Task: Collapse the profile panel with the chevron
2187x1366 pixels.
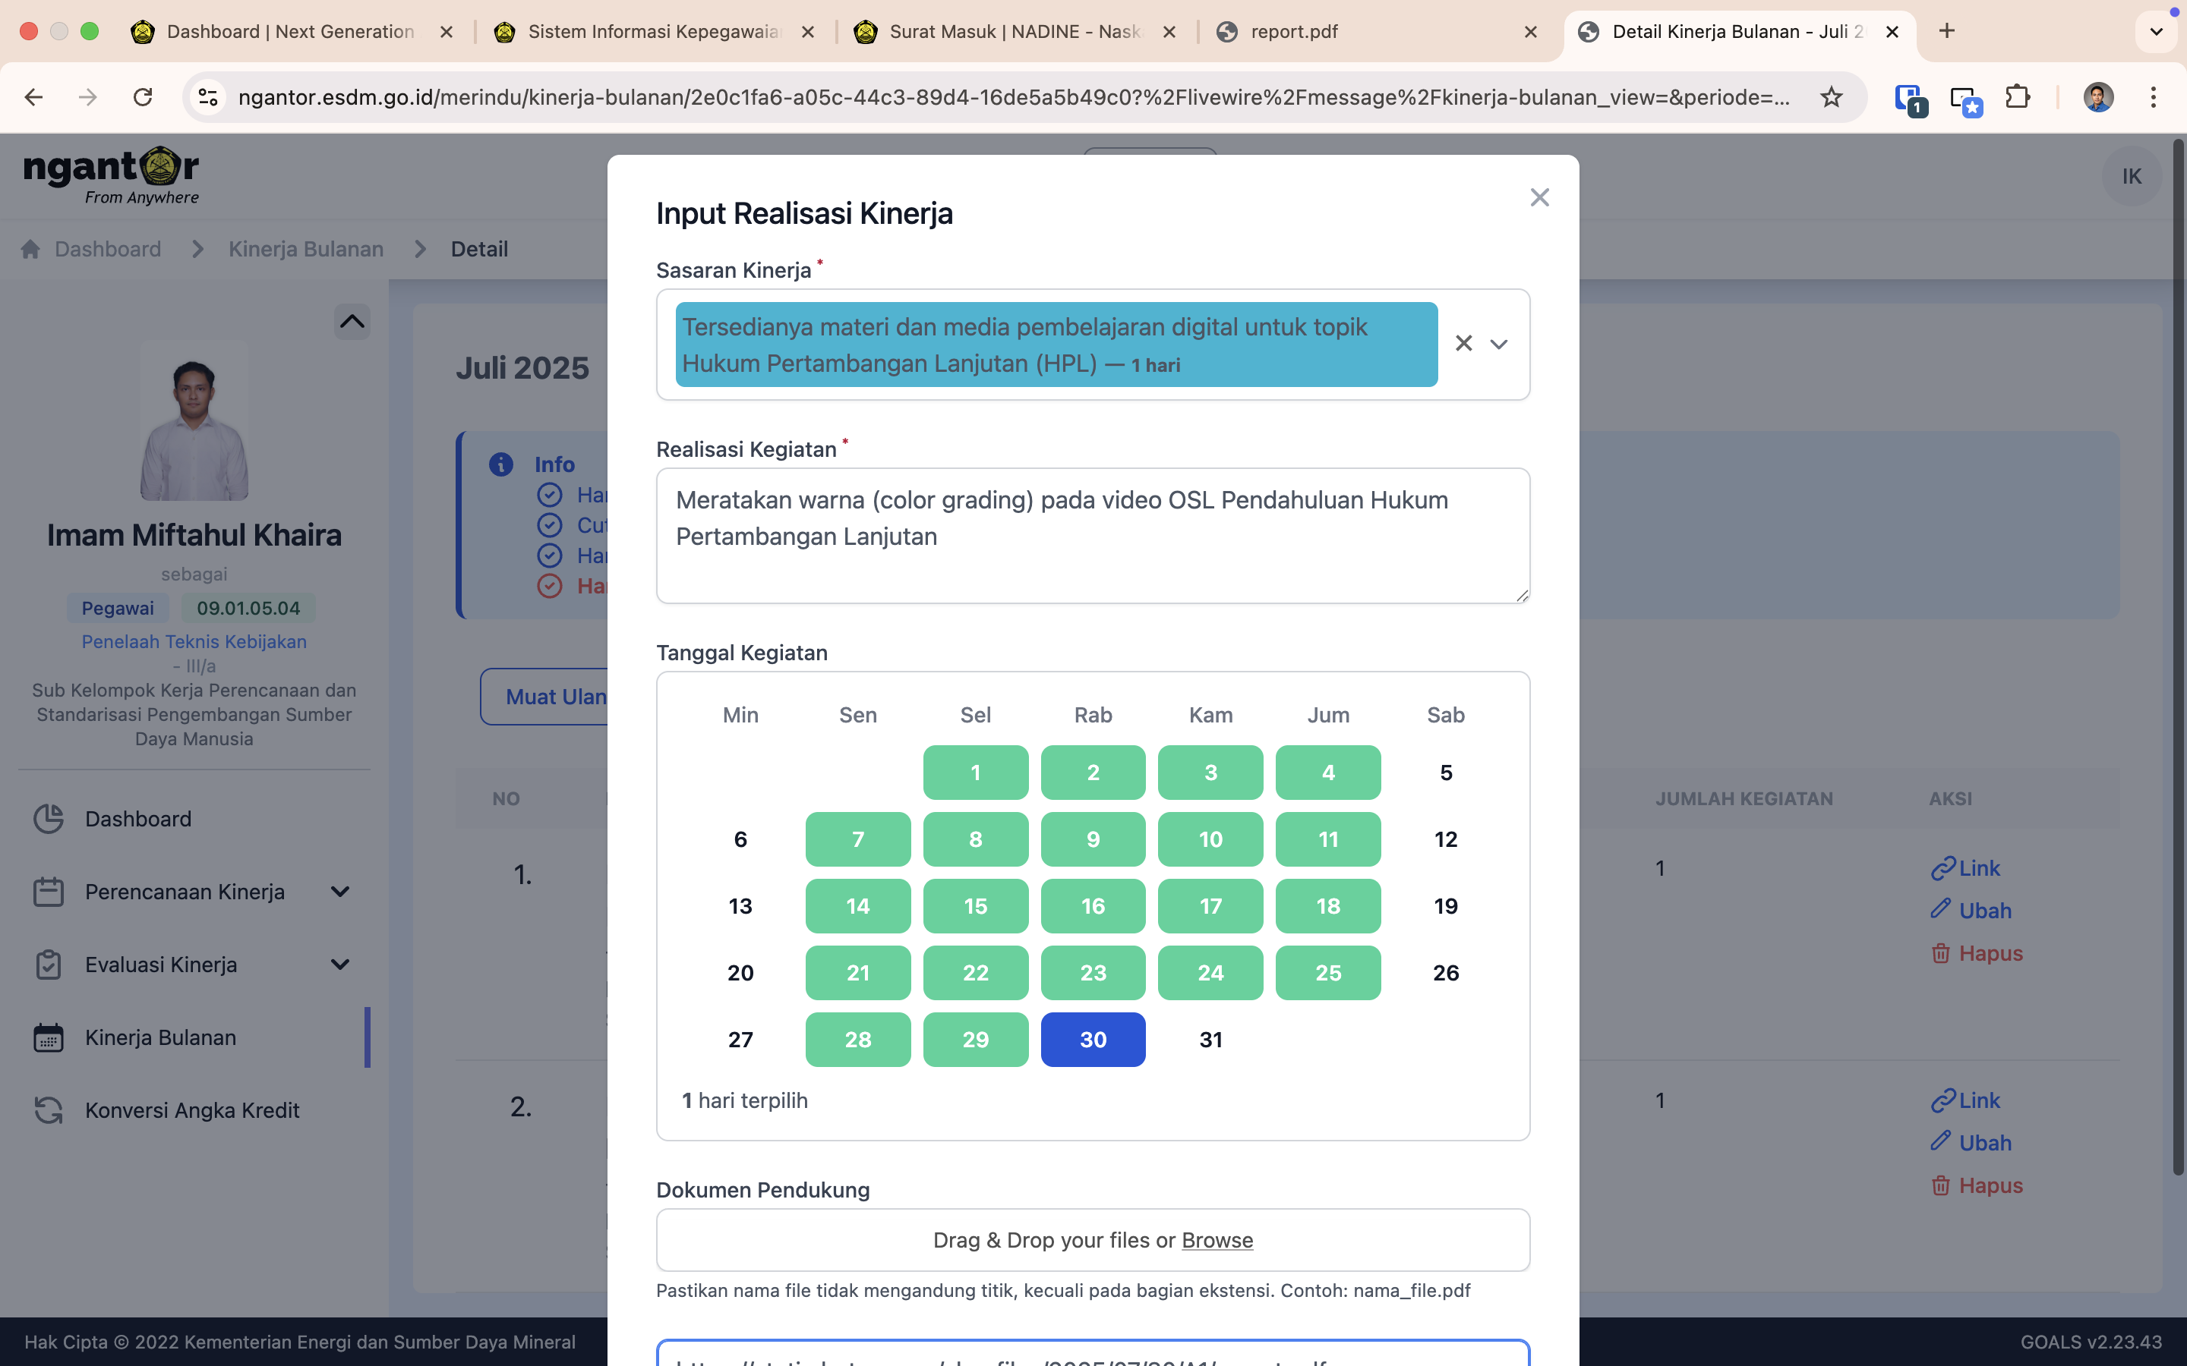Action: pyautogui.click(x=352, y=322)
